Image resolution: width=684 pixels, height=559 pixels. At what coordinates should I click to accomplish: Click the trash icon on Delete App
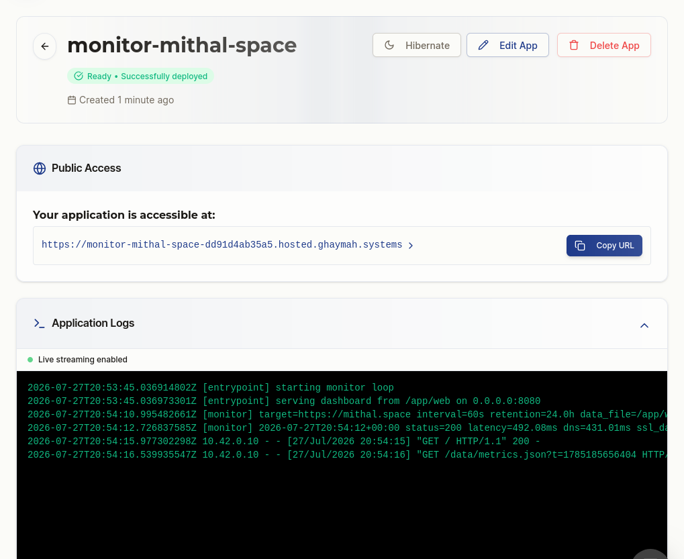click(x=574, y=45)
